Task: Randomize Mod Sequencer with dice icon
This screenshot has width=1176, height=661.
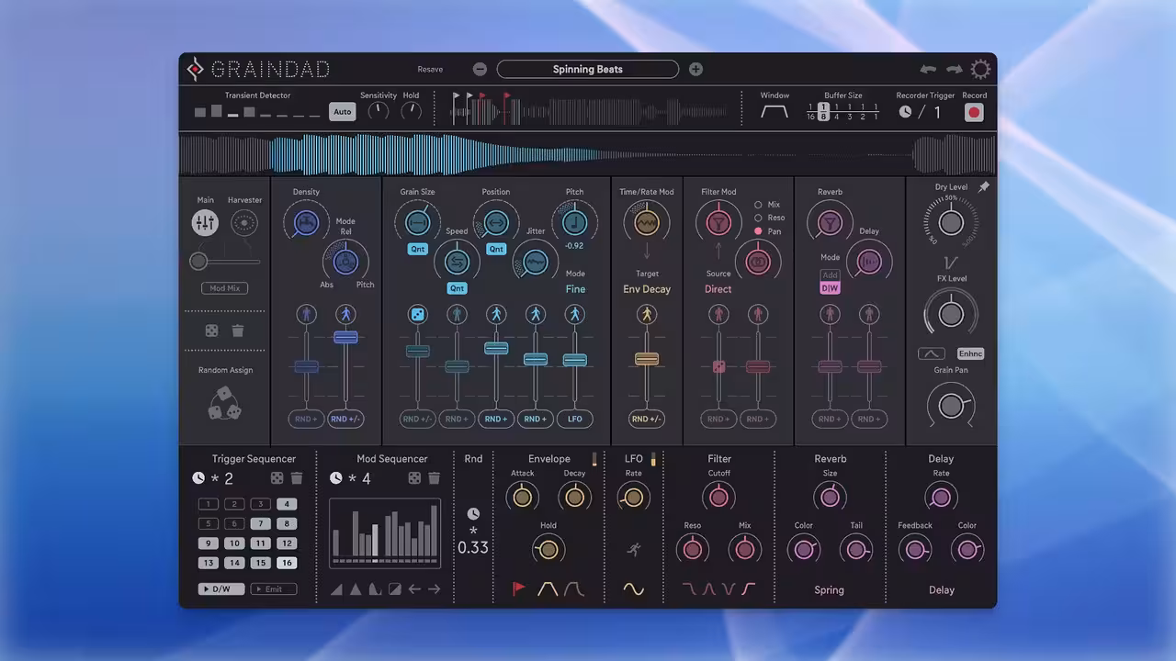Action: click(414, 478)
